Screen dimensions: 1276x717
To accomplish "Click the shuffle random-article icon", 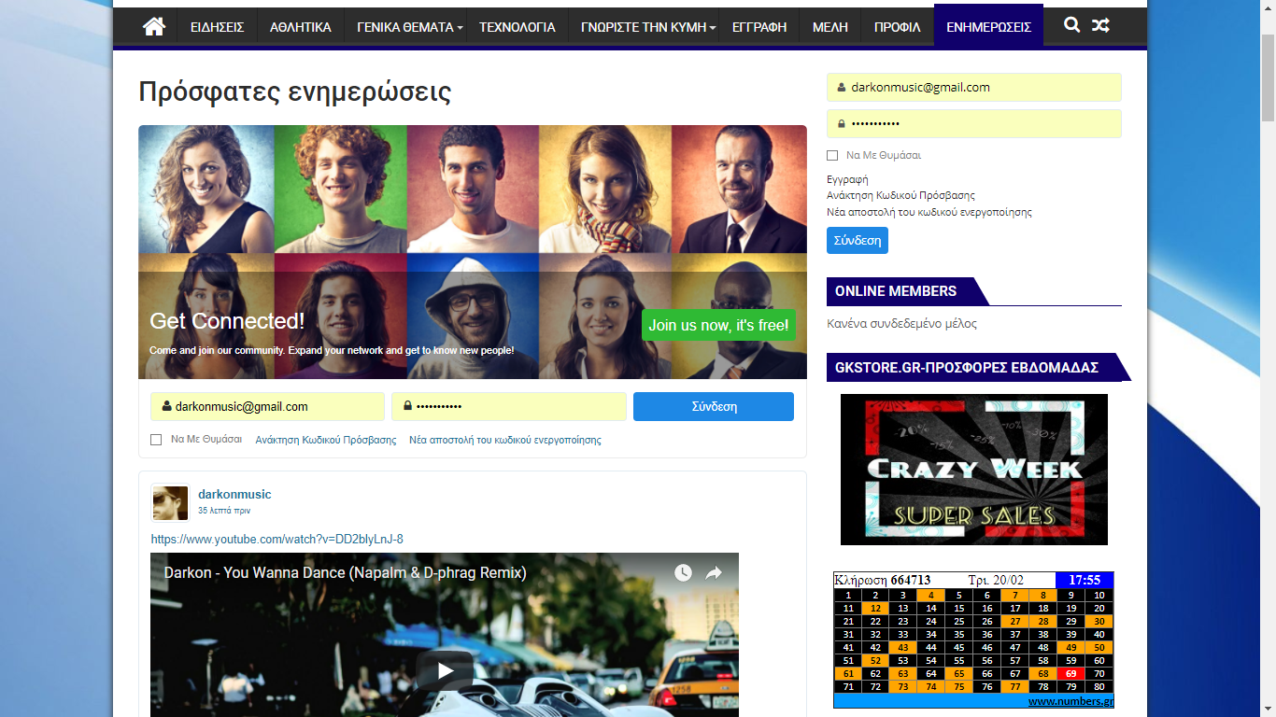I will point(1101,25).
